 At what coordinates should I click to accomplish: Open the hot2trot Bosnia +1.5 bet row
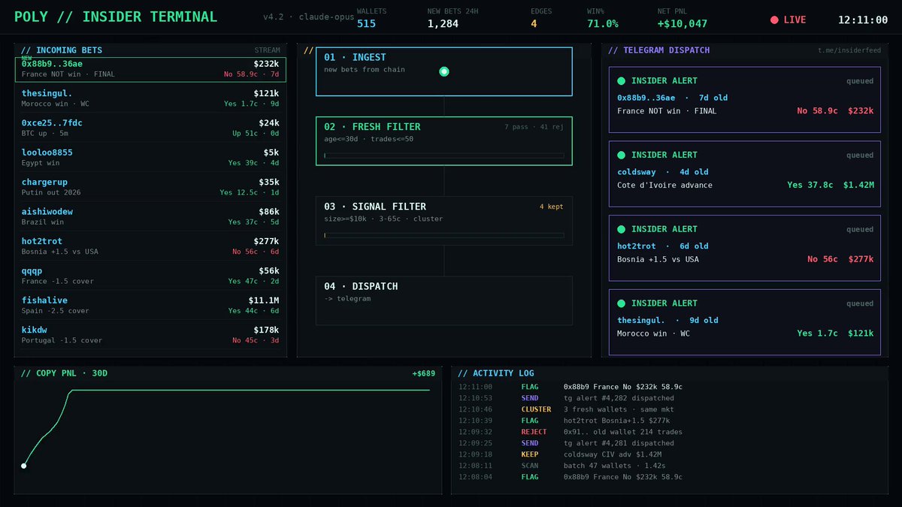tap(150, 246)
